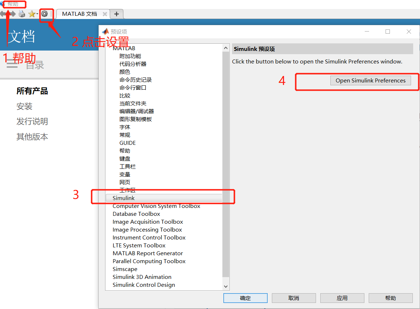Select 当前文件夹 preferences entry
The image size is (420, 309).
click(133, 103)
